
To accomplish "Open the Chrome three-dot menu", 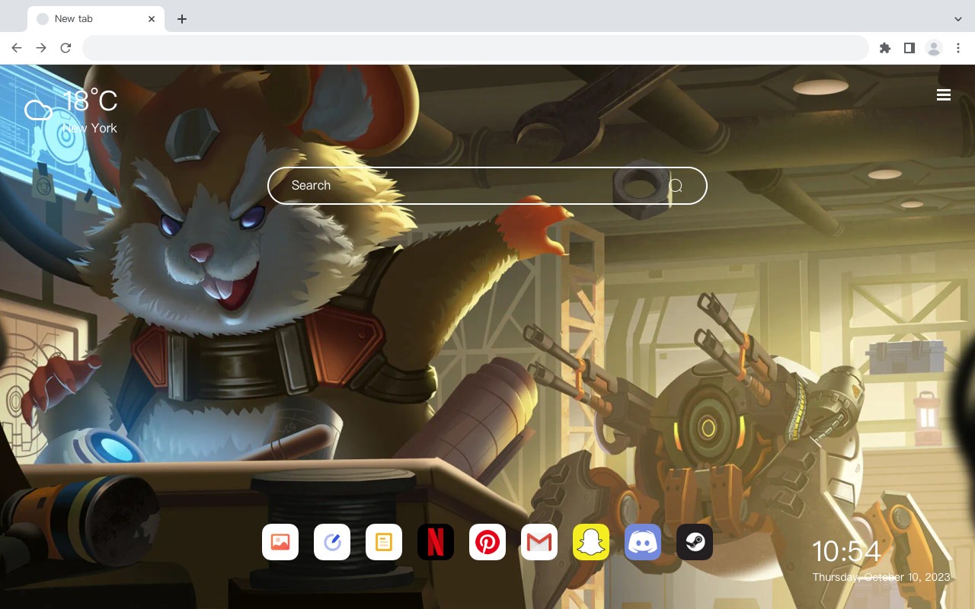I will click(958, 48).
